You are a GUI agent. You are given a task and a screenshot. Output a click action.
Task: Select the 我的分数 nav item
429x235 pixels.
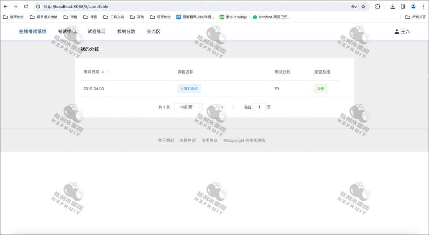126,32
